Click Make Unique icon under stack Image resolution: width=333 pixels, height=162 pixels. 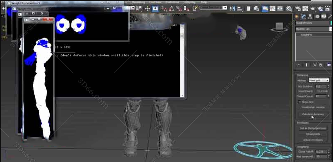tap(314, 65)
